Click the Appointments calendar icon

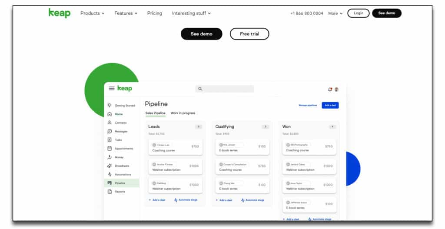coord(110,149)
